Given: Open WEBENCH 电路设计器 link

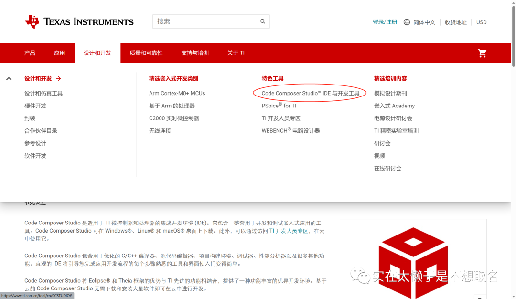Looking at the screenshot, I should [x=290, y=131].
